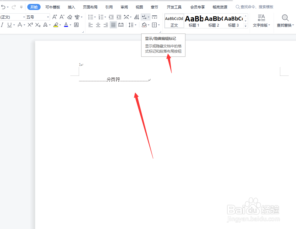Open the 五号 font size dropdown
Viewport: 296px width, 229px height.
pos(48,17)
